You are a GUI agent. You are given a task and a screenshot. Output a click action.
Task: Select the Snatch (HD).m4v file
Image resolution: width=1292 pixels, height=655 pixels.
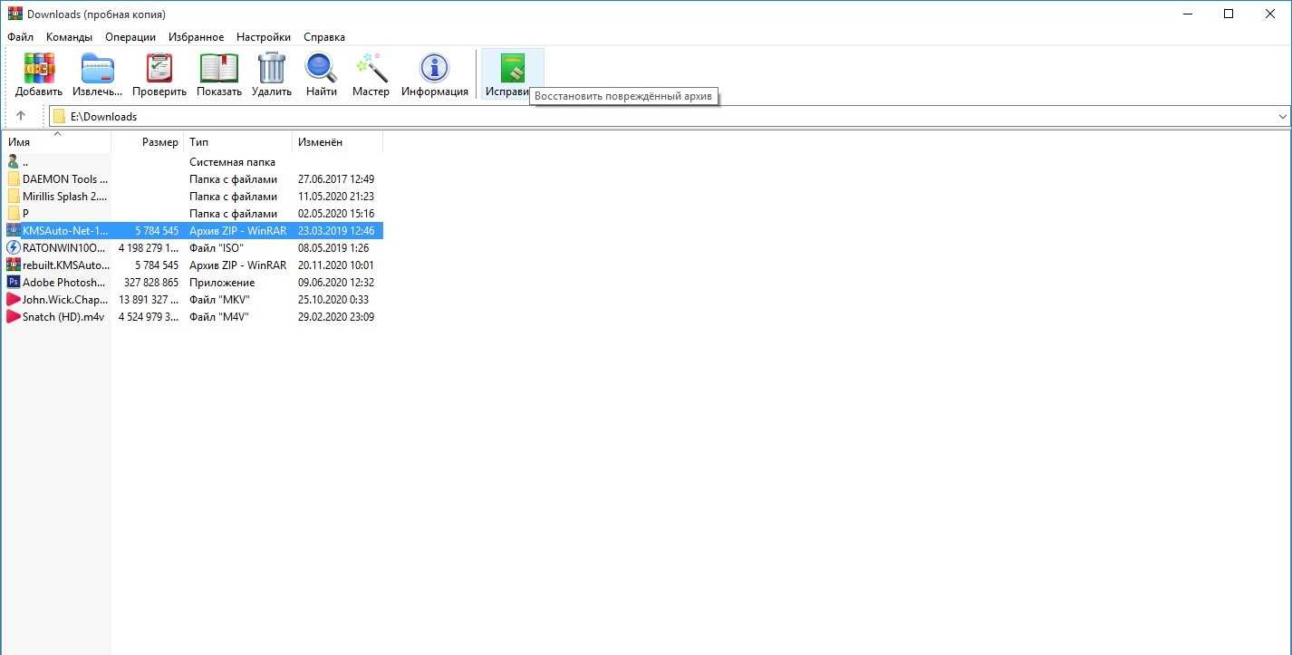[63, 317]
